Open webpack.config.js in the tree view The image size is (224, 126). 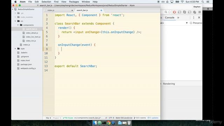[28, 69]
